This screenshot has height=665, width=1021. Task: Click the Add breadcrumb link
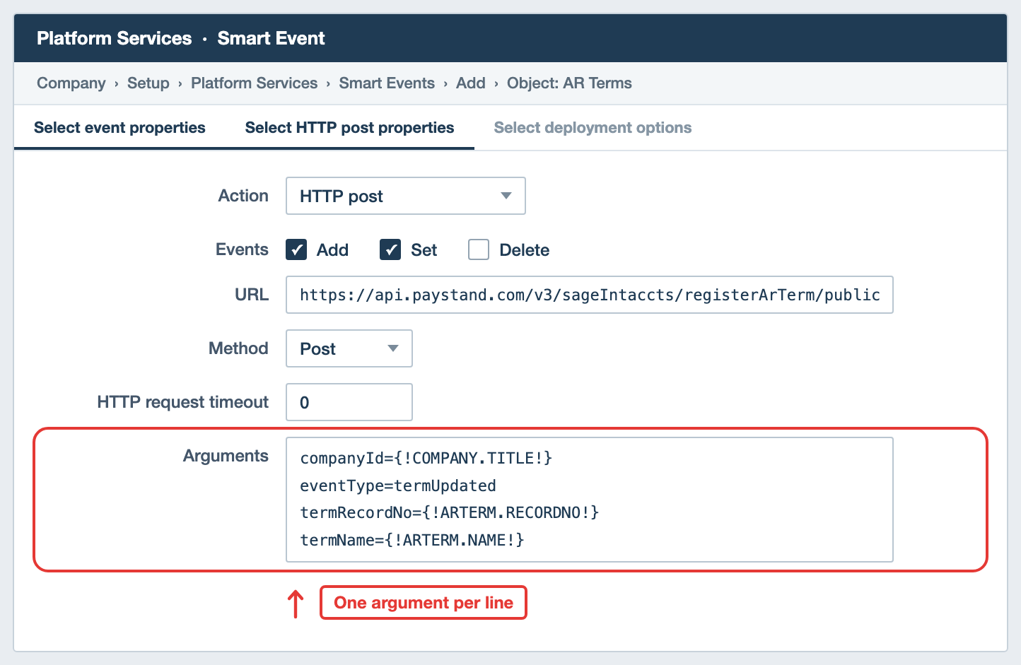(x=470, y=83)
